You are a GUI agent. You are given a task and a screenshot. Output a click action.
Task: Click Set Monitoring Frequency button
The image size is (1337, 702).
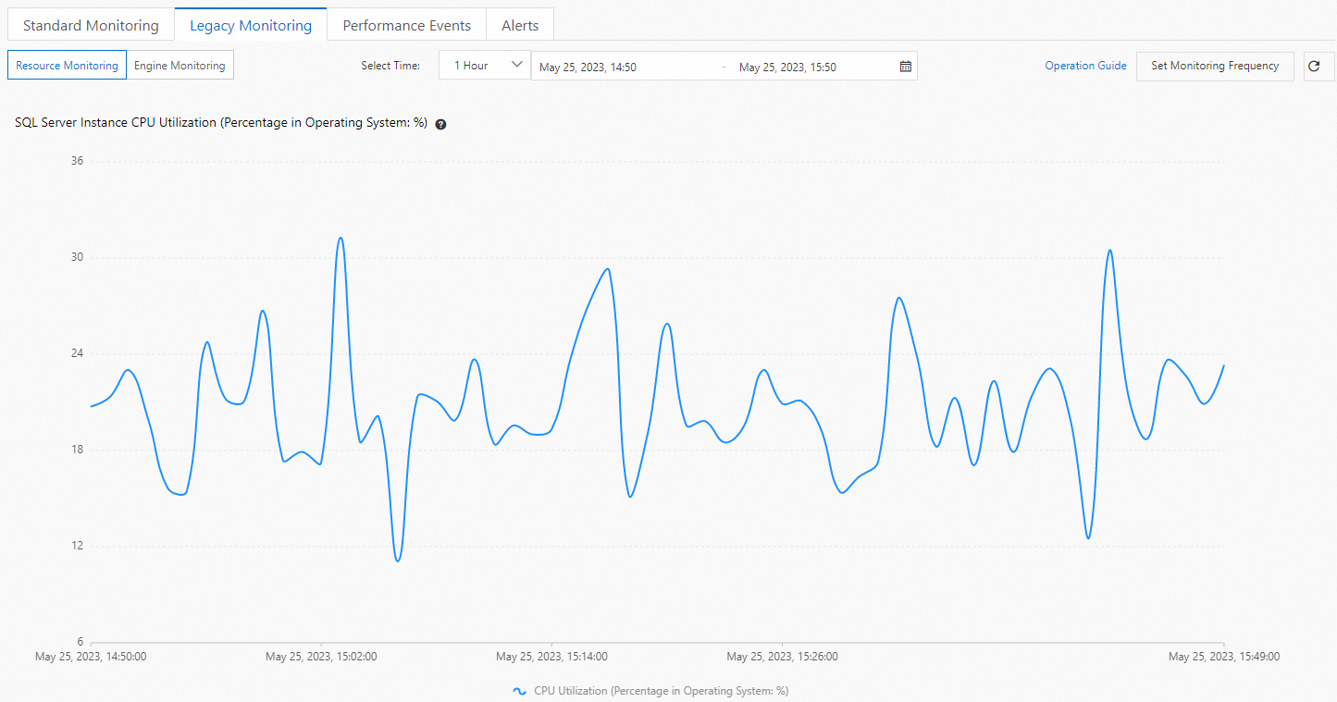click(1215, 66)
